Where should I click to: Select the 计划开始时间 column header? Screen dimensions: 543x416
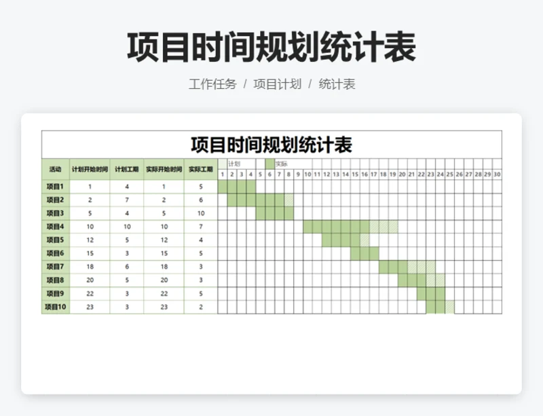[90, 170]
